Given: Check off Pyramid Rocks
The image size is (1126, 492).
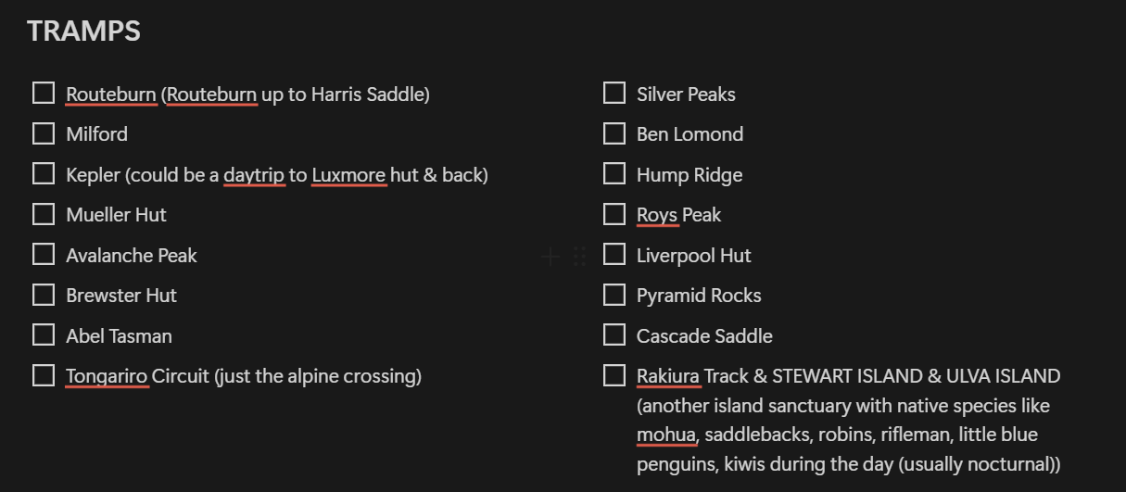Looking at the screenshot, I should [614, 295].
